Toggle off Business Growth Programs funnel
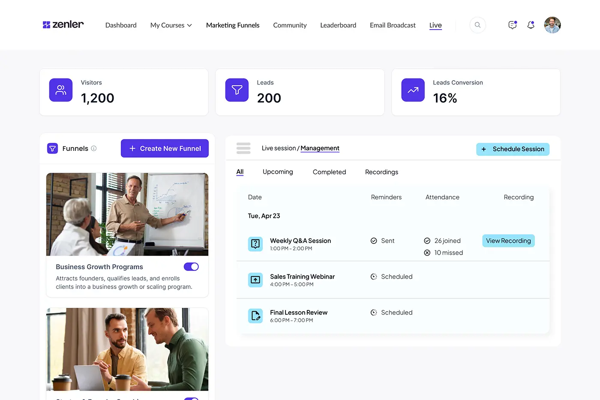The height and width of the screenshot is (400, 600). [x=191, y=267]
